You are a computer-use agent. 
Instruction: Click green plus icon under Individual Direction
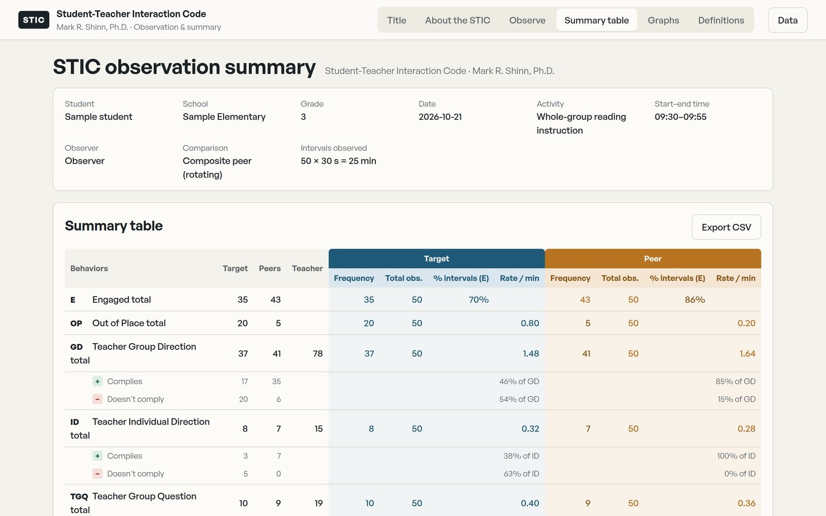(98, 456)
